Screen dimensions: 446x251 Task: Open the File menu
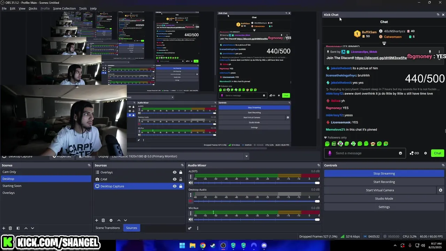tap(4, 8)
